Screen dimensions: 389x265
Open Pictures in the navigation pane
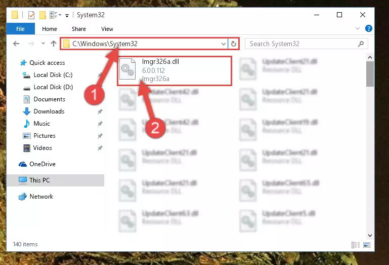pyautogui.click(x=45, y=136)
